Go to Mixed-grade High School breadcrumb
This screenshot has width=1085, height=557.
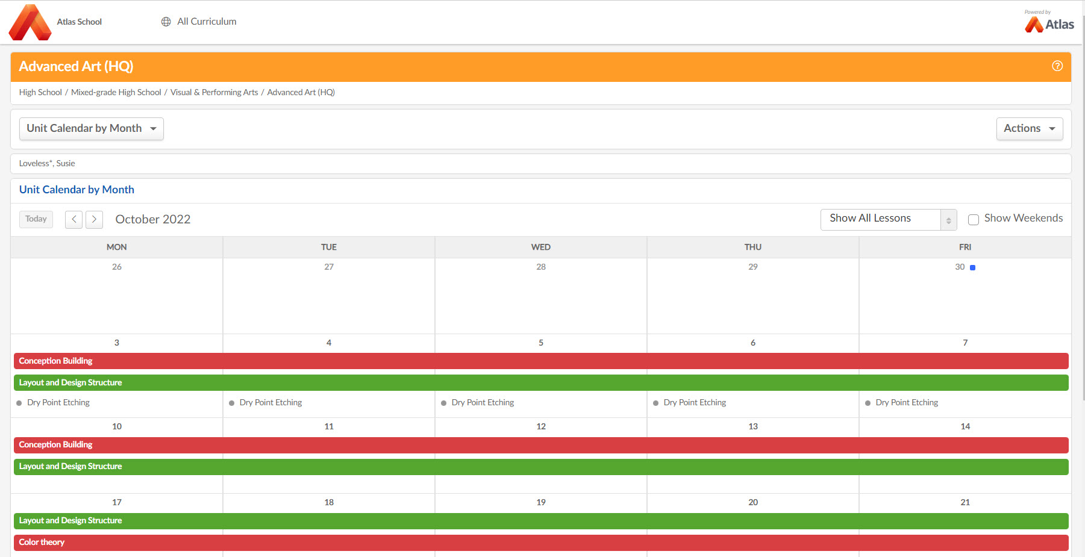pyautogui.click(x=116, y=92)
